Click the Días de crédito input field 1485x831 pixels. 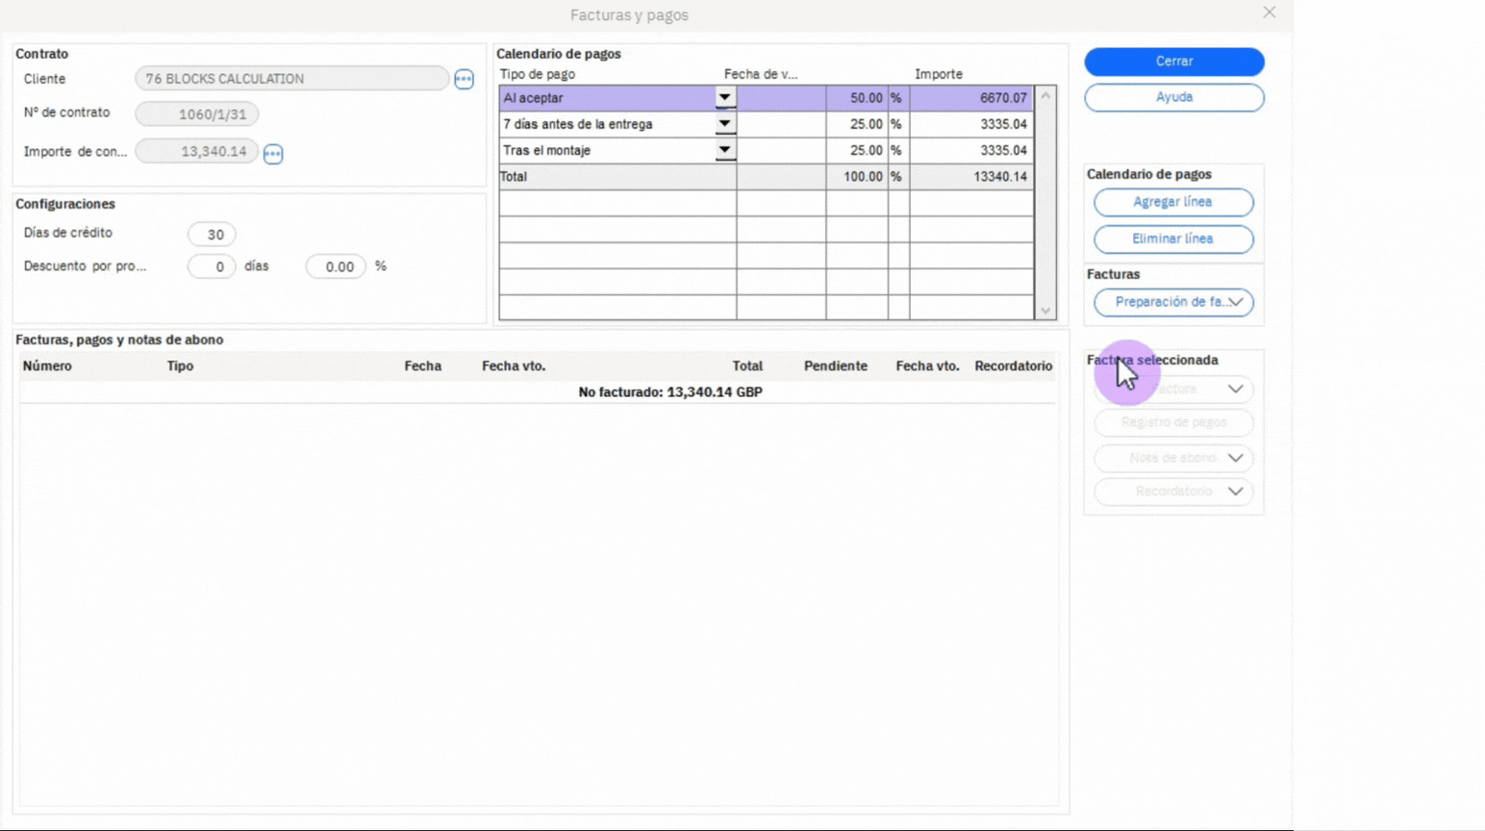click(213, 234)
